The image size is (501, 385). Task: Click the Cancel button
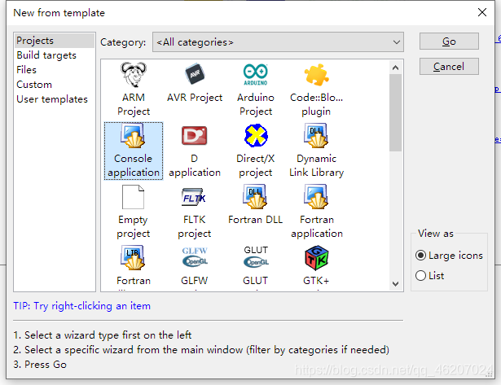tap(449, 67)
